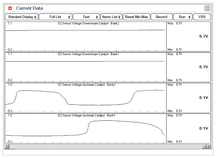Open the Items List dropdown

[111, 17]
